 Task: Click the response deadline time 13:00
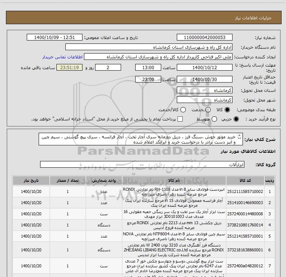pyautogui.click(x=148, y=68)
